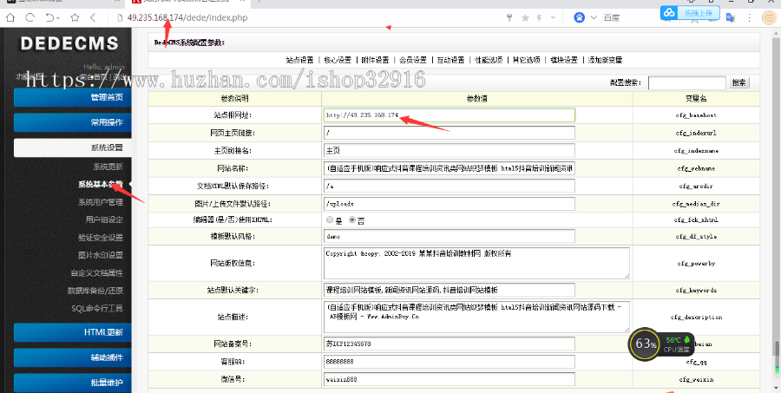Open 数据库备份/还原 in sidebar
Screen dimensions: 781x393
point(97,291)
